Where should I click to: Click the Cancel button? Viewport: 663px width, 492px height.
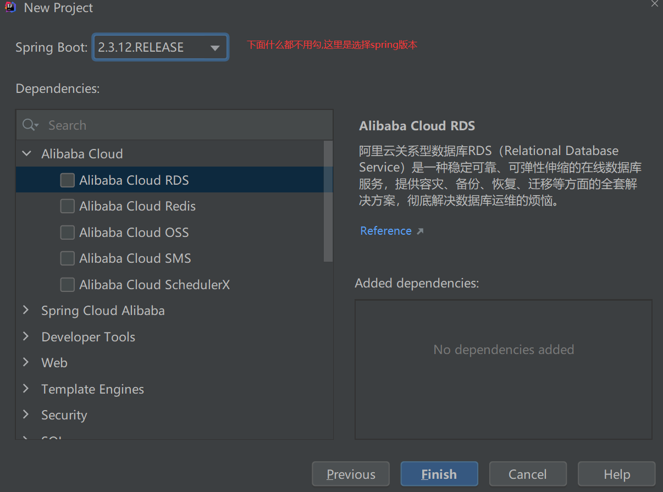[528, 474]
